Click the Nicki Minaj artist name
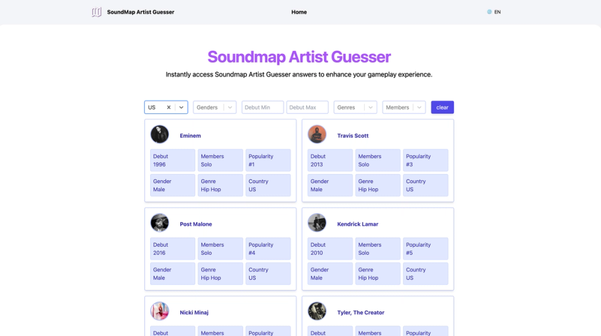This screenshot has height=336, width=601. click(x=194, y=313)
